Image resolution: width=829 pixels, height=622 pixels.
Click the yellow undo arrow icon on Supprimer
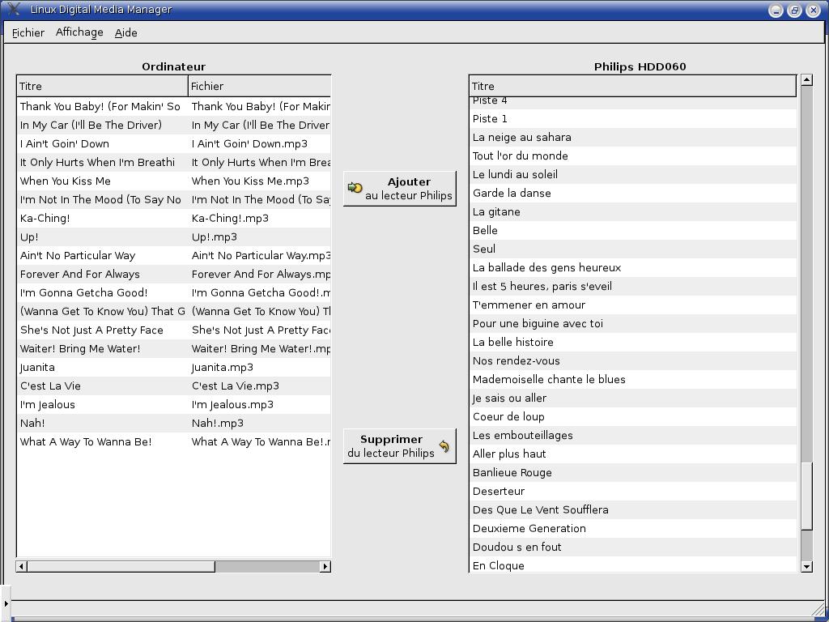click(x=444, y=446)
